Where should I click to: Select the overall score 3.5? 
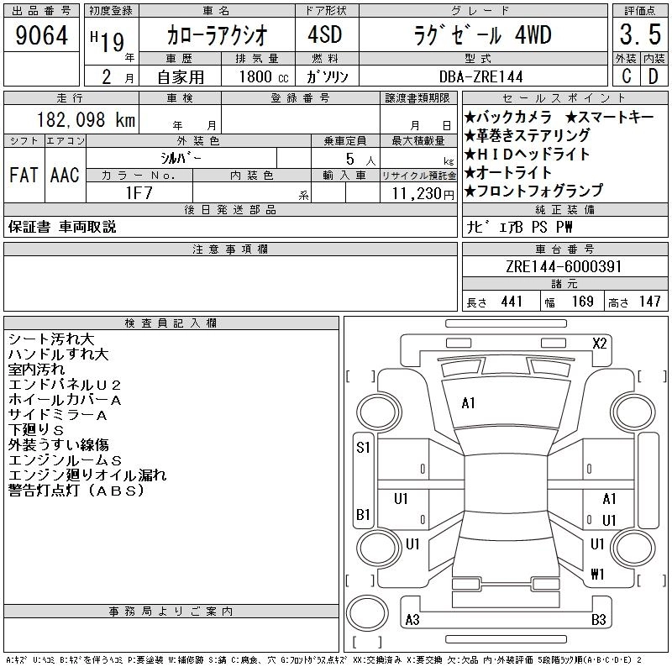638,38
